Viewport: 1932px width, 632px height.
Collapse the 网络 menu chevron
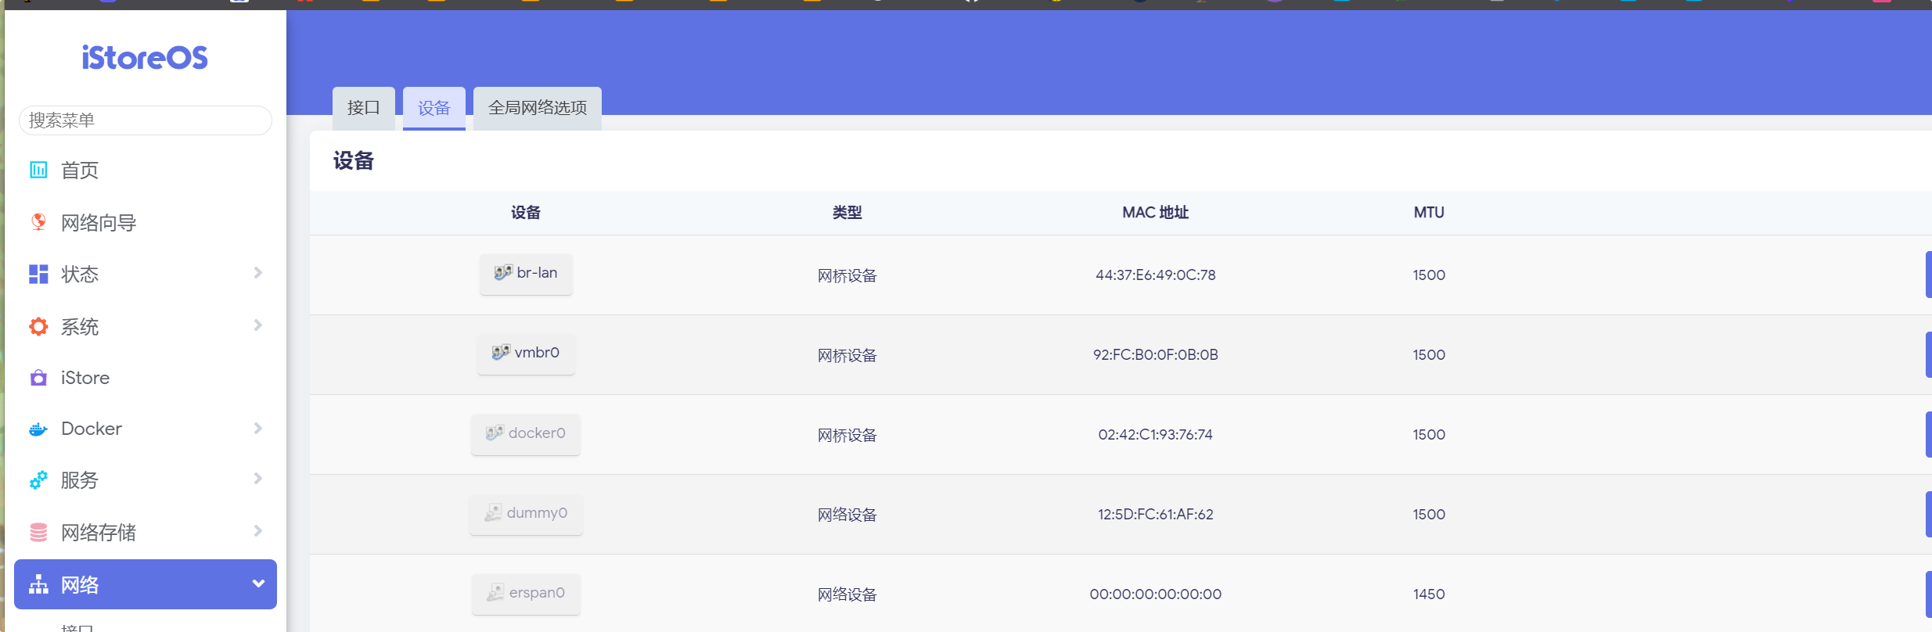click(x=258, y=584)
